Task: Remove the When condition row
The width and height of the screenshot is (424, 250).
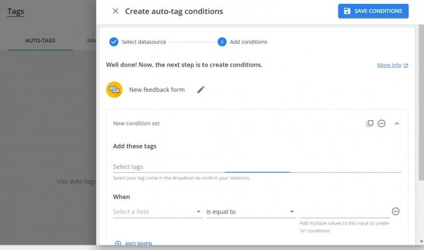Action: [x=395, y=211]
